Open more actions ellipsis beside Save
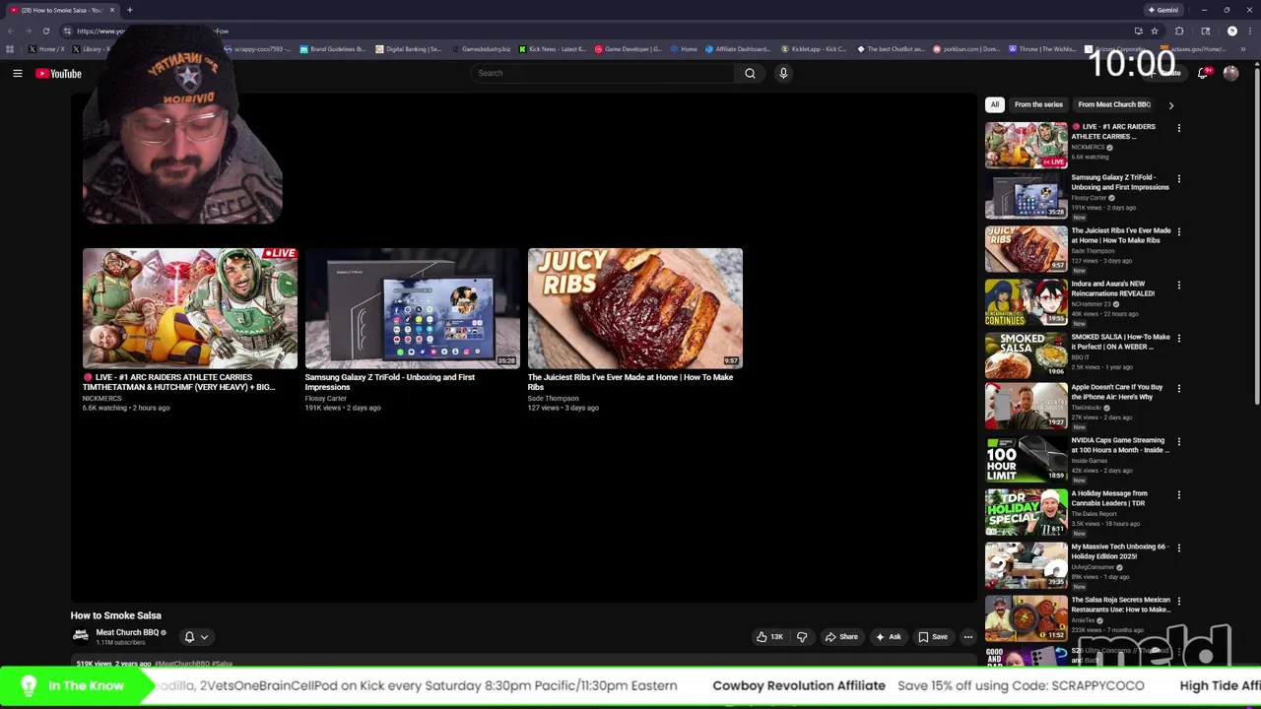 point(967,637)
